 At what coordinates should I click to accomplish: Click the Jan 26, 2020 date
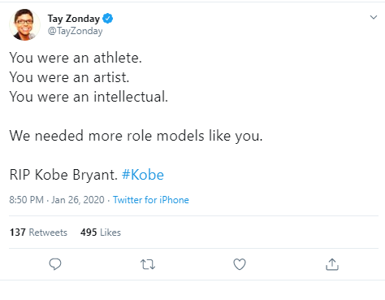(78, 200)
